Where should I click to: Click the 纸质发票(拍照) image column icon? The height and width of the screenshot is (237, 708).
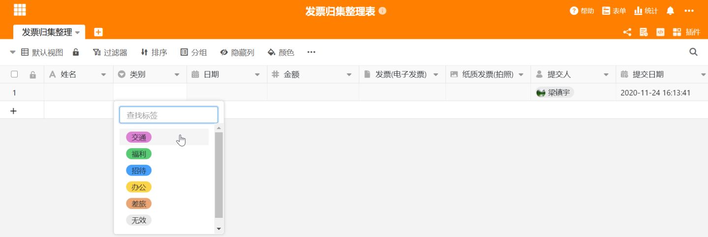click(x=454, y=74)
